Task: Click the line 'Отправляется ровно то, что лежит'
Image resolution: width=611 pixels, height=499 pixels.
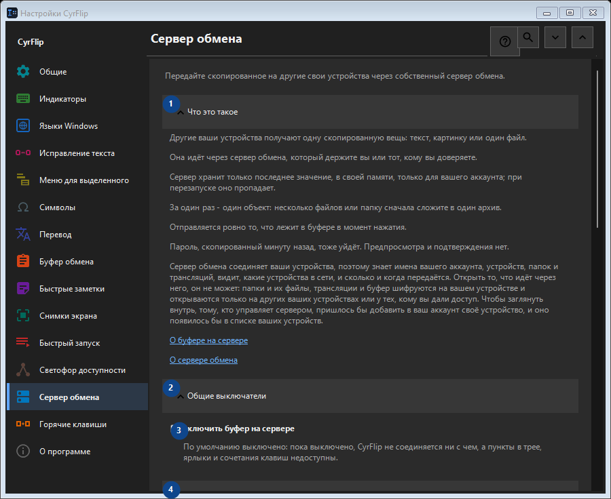Action: coord(288,227)
